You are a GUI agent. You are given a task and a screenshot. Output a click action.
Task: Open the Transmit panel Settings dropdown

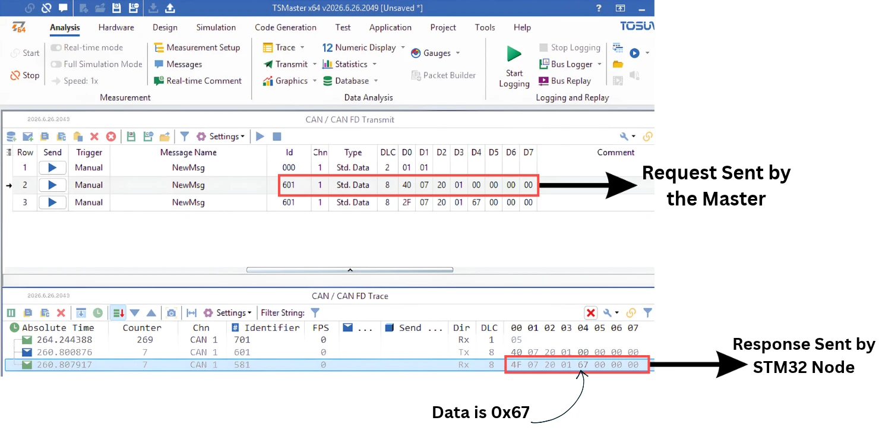(220, 137)
